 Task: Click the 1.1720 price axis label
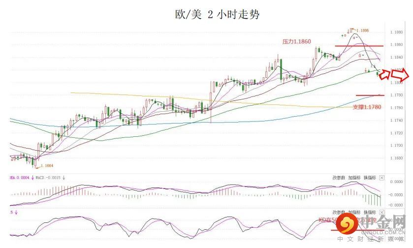coord(396,133)
